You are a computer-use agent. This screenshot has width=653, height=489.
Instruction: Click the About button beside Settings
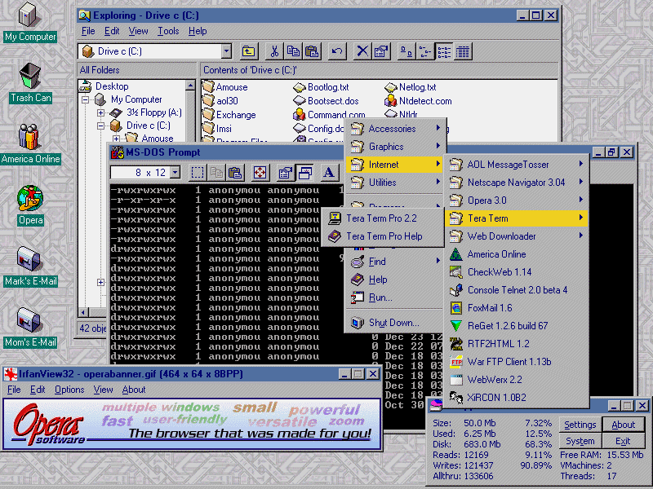tap(624, 425)
